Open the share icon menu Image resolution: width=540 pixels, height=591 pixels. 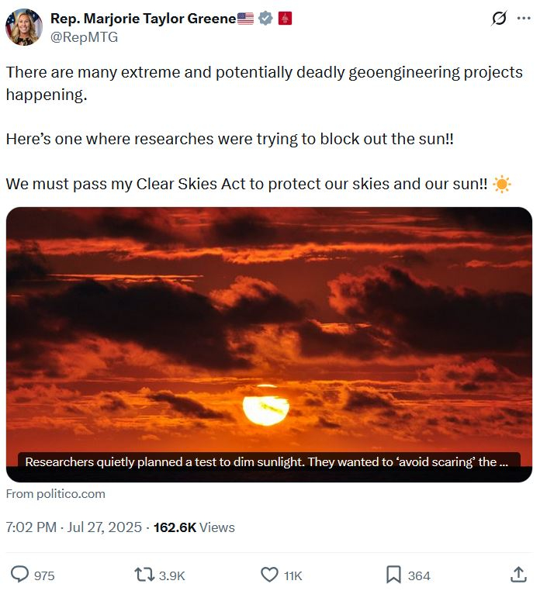pos(518,575)
